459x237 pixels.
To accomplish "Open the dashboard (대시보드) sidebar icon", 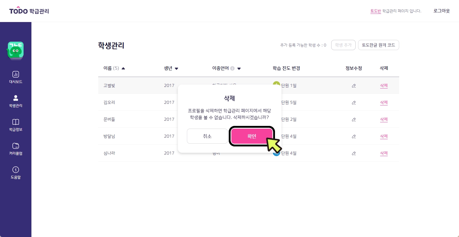I will coord(15,74).
